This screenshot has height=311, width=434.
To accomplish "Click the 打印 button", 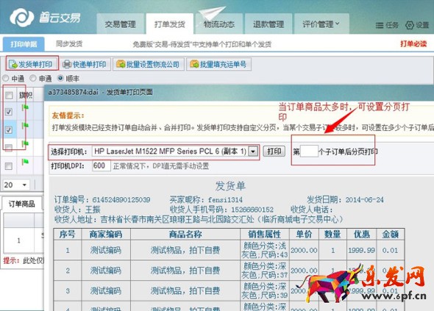I will point(274,151).
